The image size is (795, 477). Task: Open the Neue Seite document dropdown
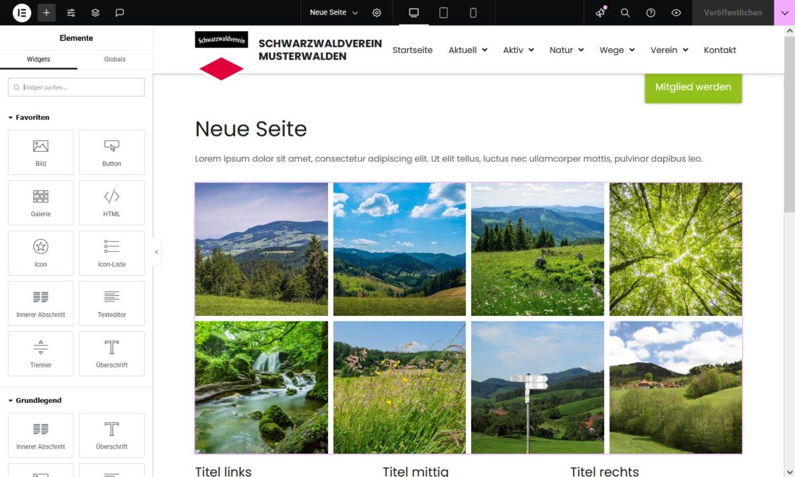pyautogui.click(x=334, y=13)
